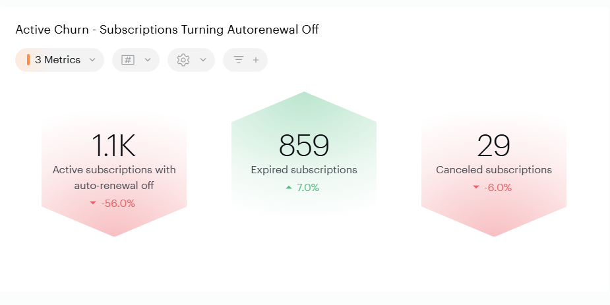Click the number format (#) icon
The width and height of the screenshot is (610, 305).
[128, 60]
